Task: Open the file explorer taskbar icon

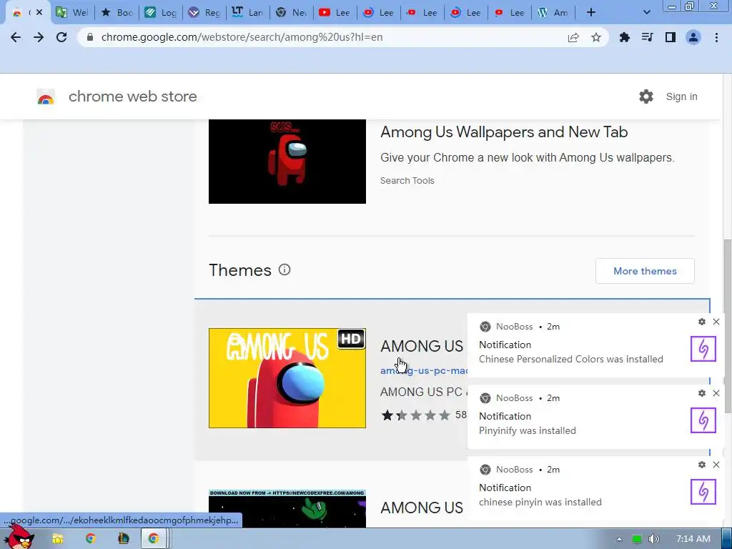Action: tap(57, 539)
